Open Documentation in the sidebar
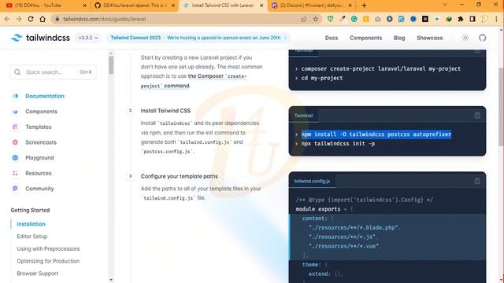The width and height of the screenshot is (504, 283). pos(45,96)
